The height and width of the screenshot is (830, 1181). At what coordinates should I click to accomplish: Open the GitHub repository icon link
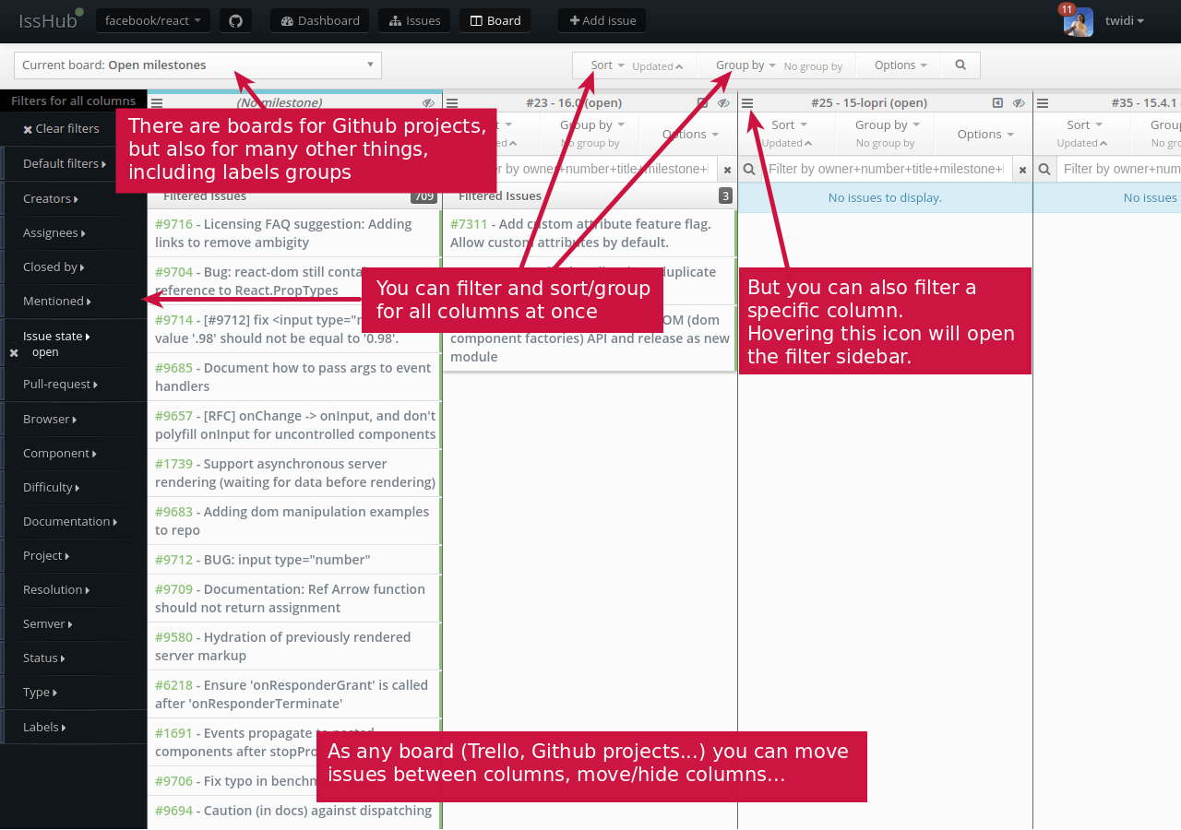point(235,20)
